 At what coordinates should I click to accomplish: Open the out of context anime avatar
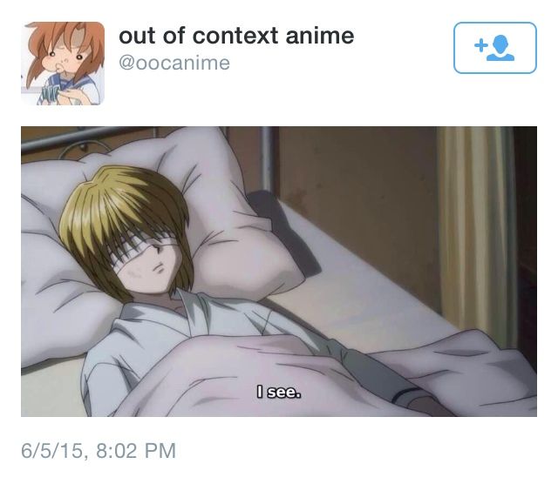63,64
